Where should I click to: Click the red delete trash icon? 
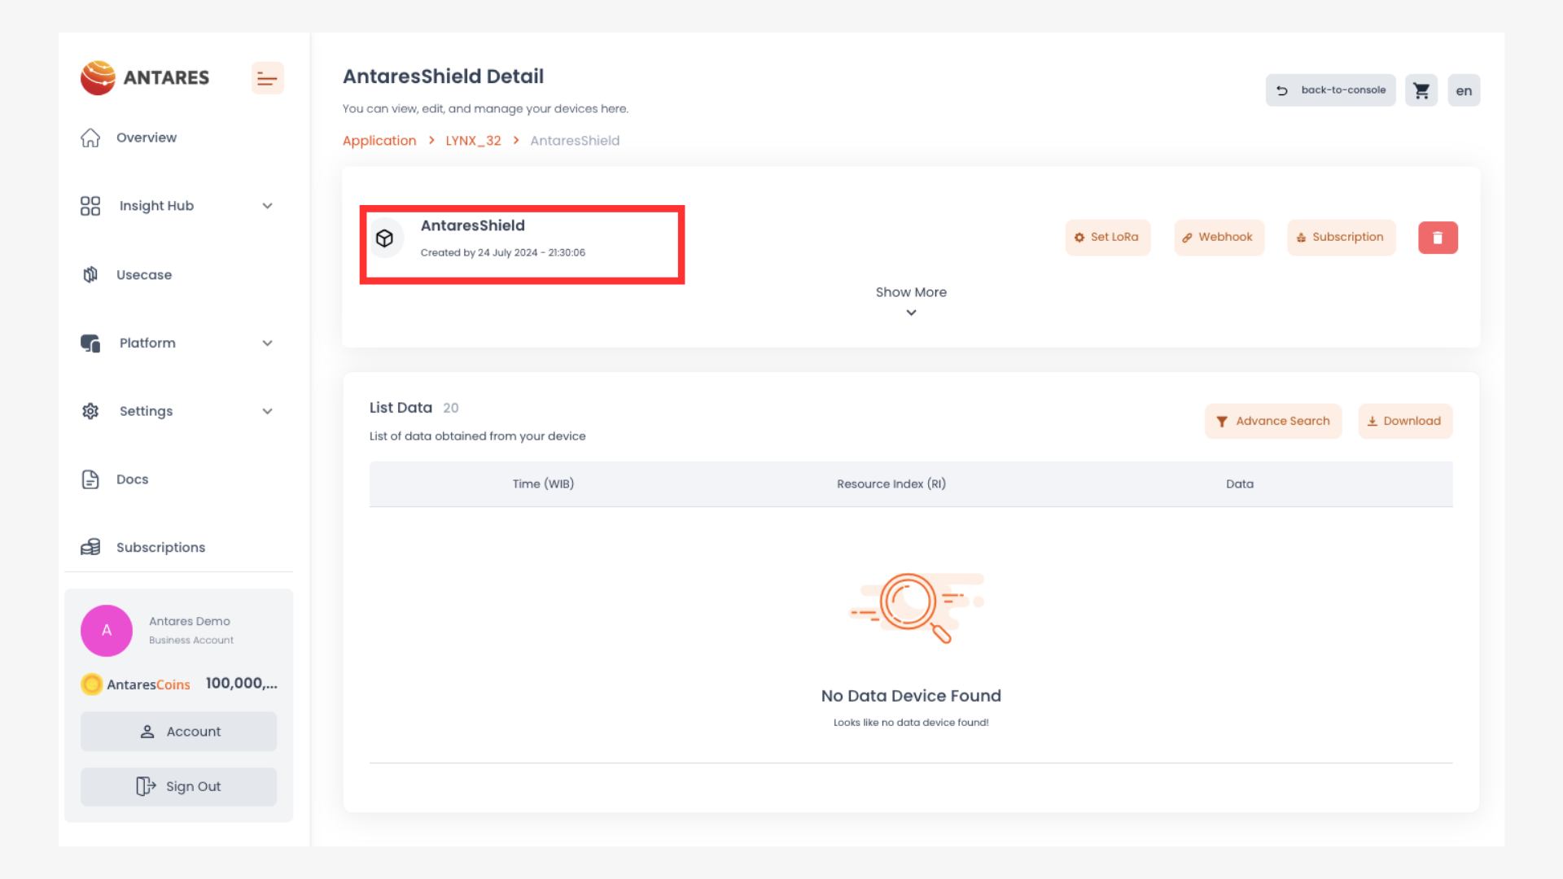coord(1438,238)
